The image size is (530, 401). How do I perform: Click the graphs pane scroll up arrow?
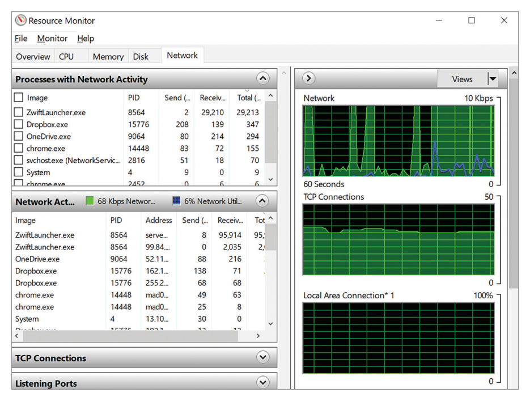(514, 73)
